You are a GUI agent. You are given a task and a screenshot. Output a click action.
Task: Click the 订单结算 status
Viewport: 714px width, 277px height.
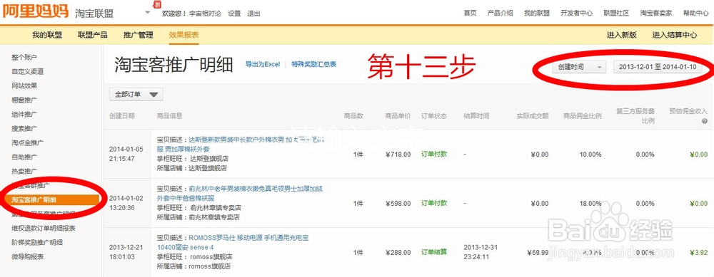pyautogui.click(x=434, y=252)
